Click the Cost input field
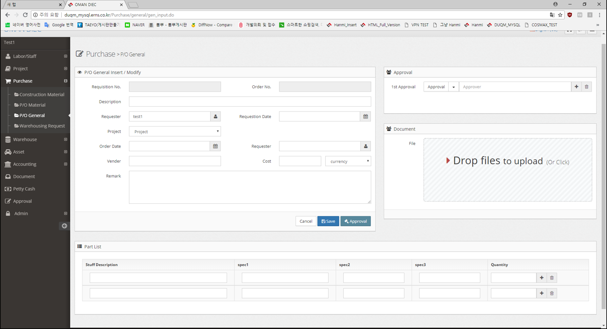 [300, 161]
